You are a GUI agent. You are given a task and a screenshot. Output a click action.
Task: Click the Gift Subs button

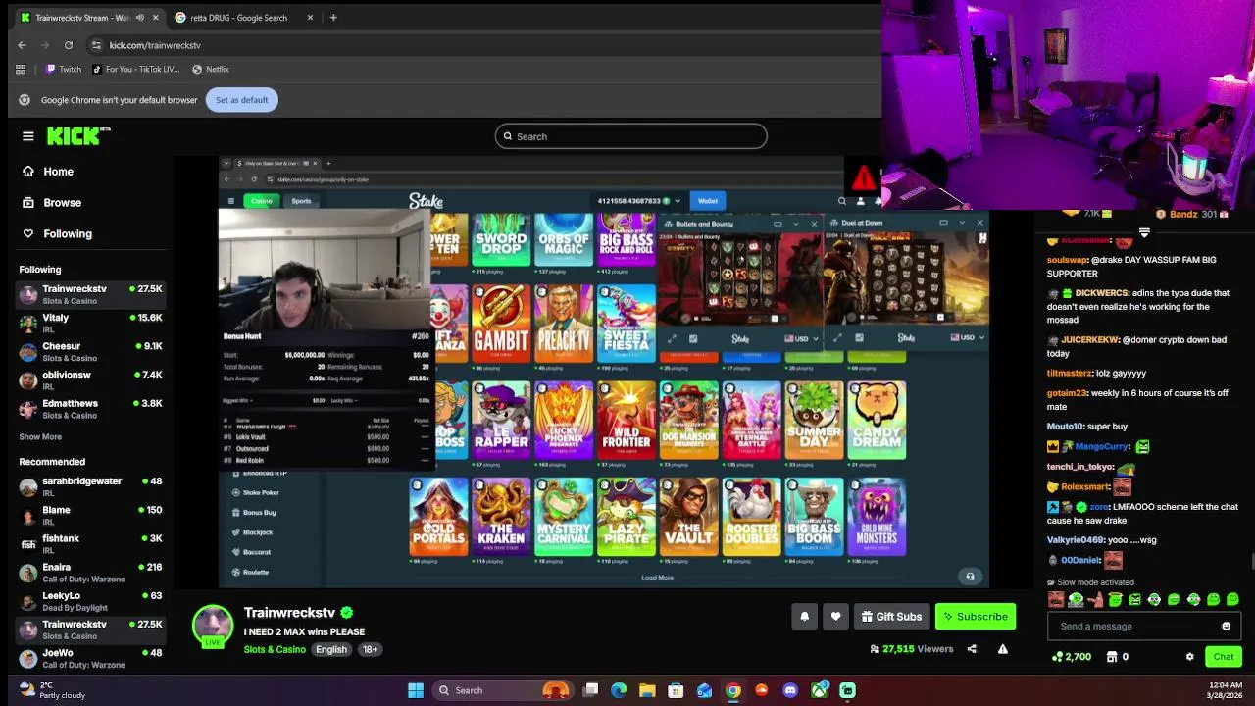[891, 617]
